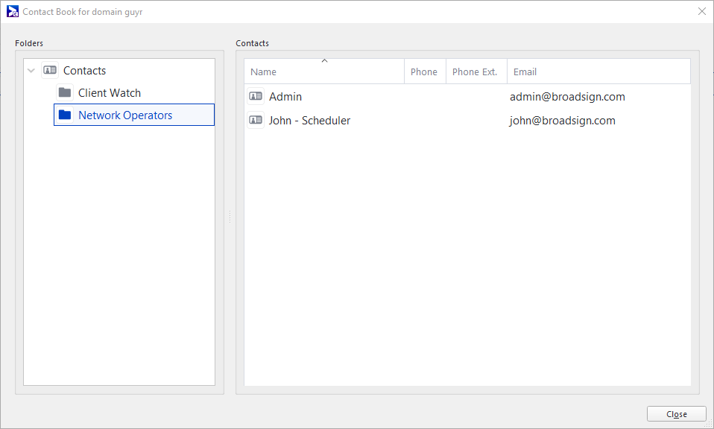Select the Client Watch folder
Image resolution: width=714 pixels, height=429 pixels.
point(110,93)
